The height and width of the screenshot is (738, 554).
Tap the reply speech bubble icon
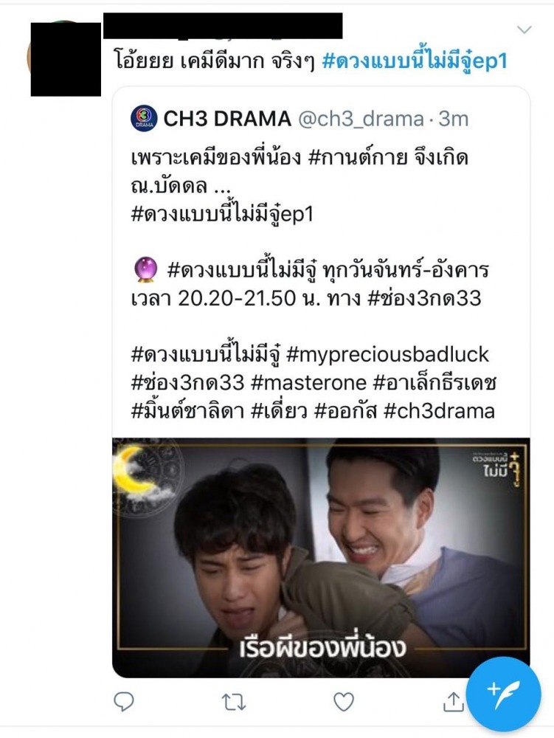click(x=124, y=702)
